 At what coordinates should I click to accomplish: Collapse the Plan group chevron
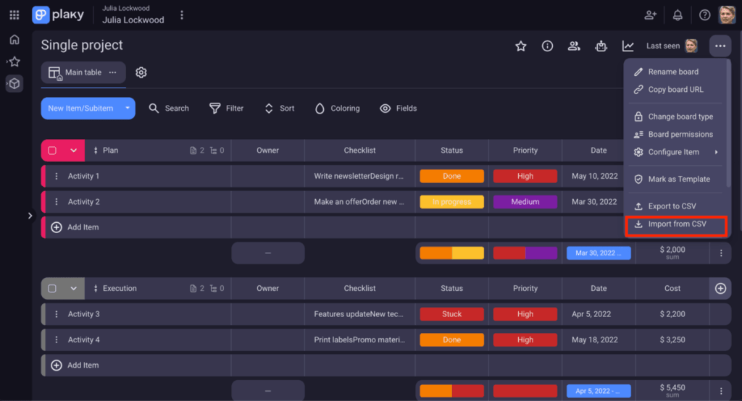pos(73,151)
